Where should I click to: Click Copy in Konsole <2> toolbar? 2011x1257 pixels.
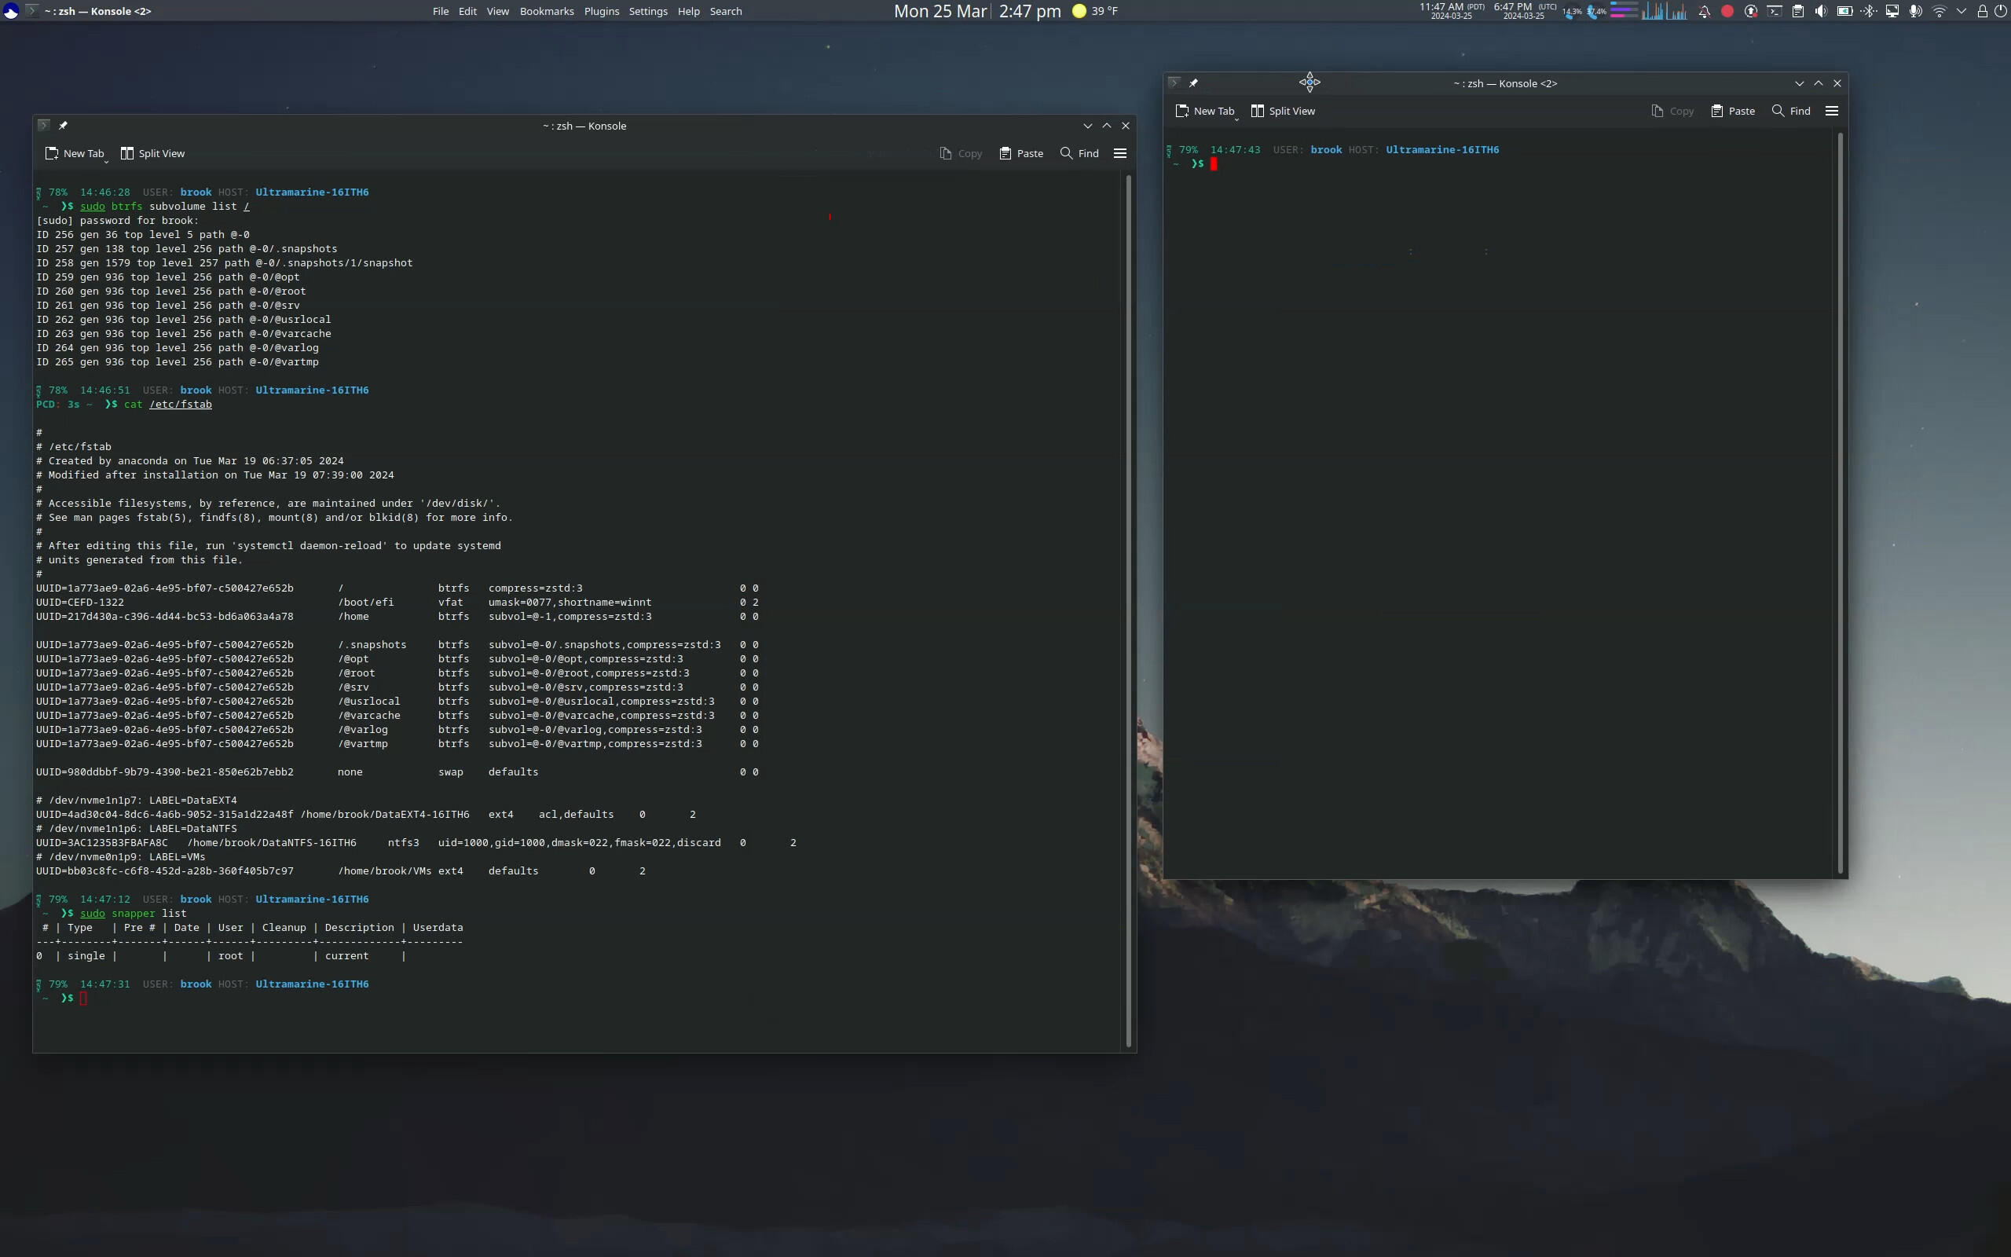(x=1672, y=111)
